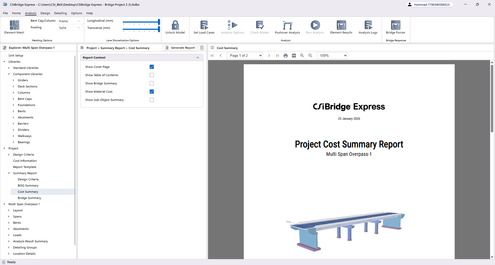Enable Show Sub-Object Summary
Image resolution: width=495 pixels, height=265 pixels.
click(x=152, y=100)
